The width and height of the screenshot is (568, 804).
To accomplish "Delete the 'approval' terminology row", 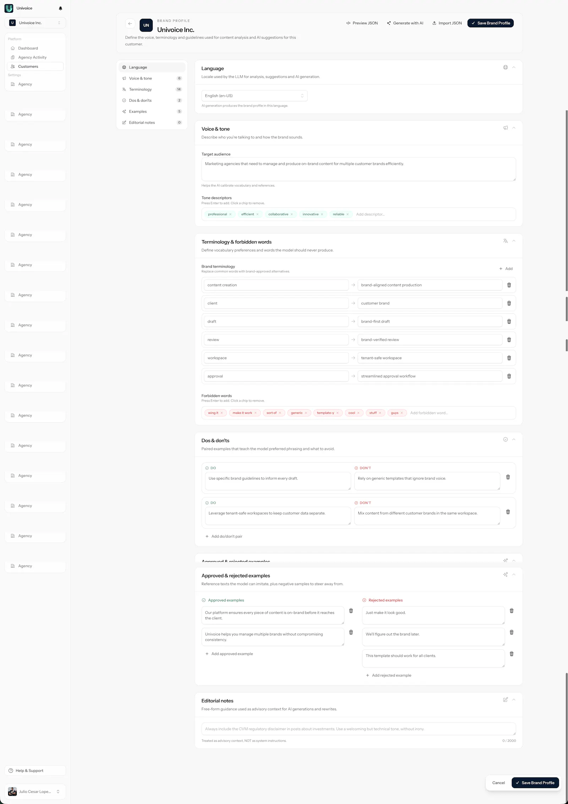I will point(509,376).
